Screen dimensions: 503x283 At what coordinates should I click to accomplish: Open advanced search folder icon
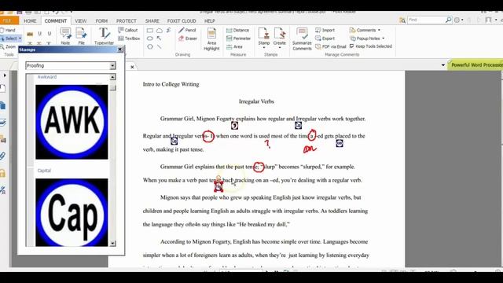402,20
